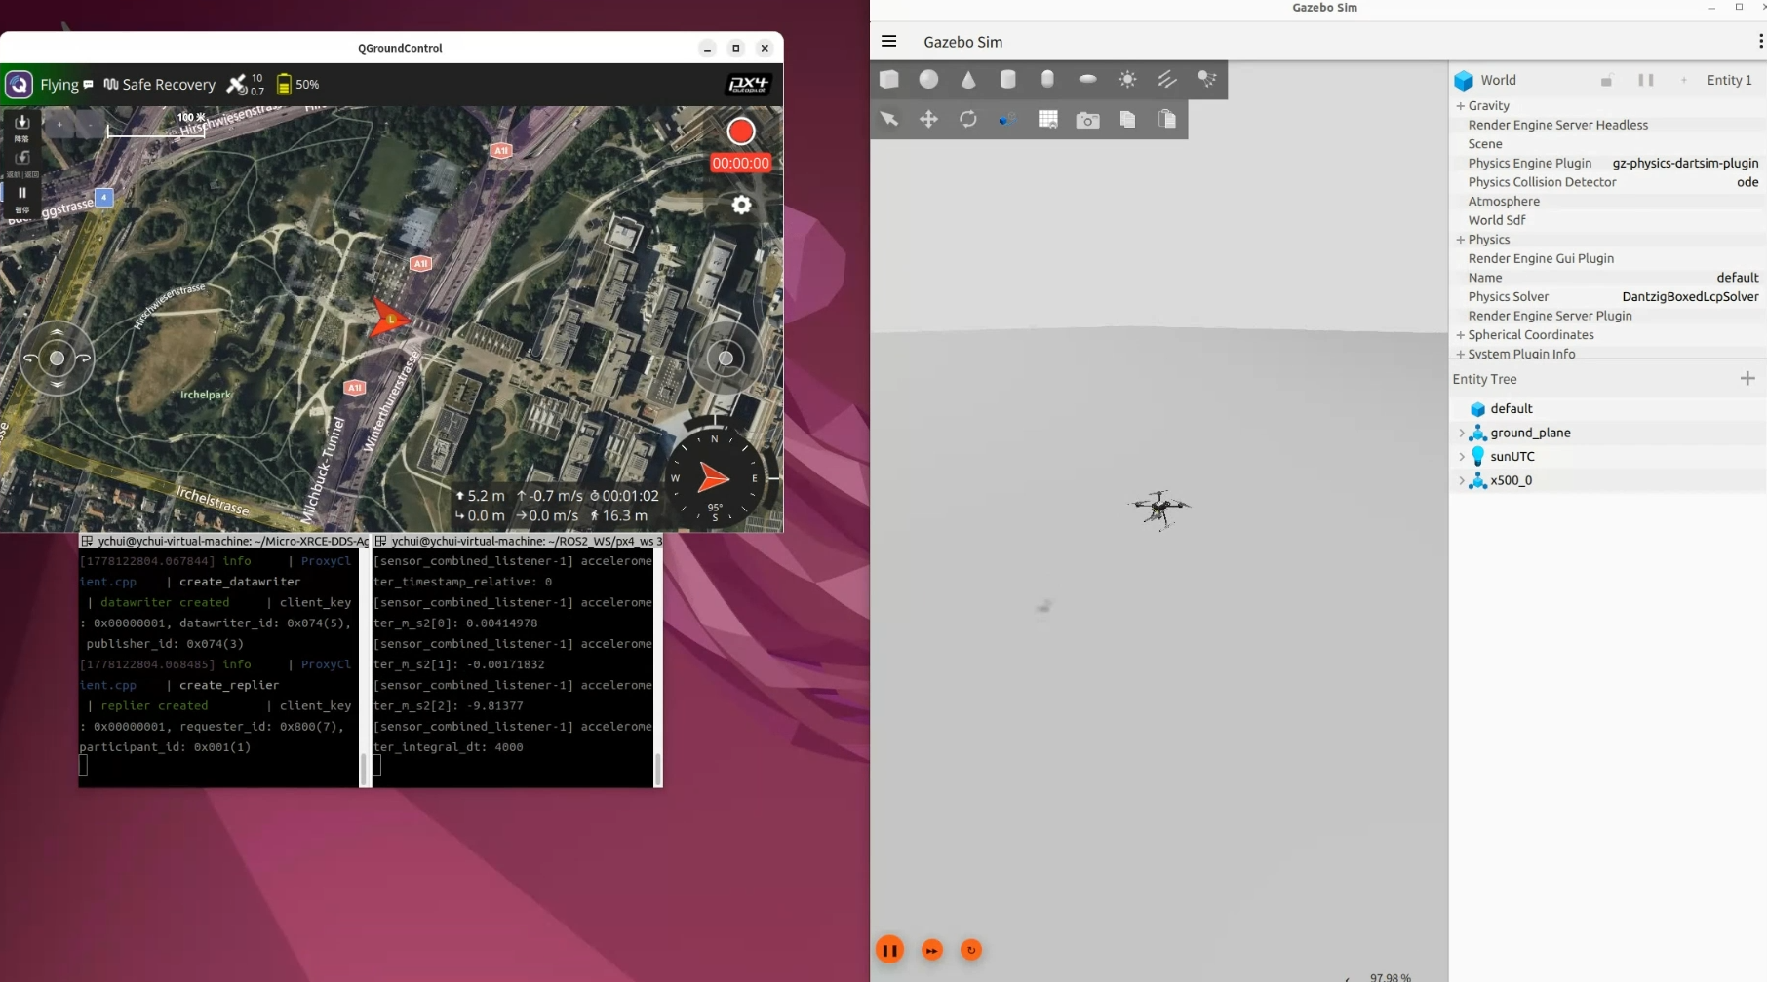The image size is (1767, 982).
Task: Open the Gazebo three-dot plugins menu
Action: click(x=1759, y=41)
